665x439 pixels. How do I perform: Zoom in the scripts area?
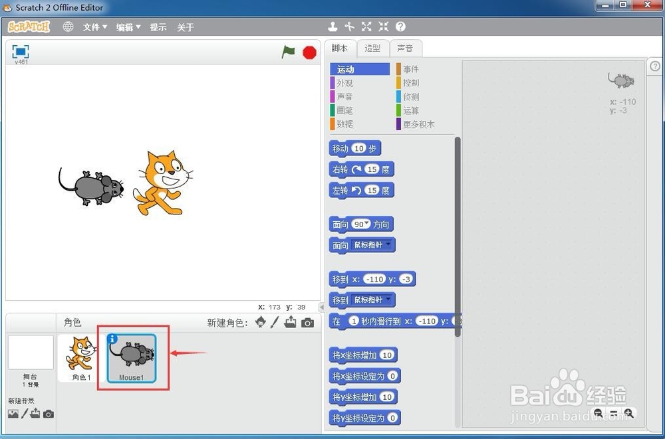click(x=629, y=413)
